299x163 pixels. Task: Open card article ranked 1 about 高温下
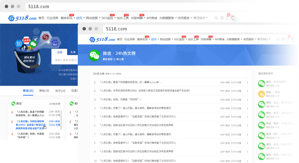(x=30, y=114)
